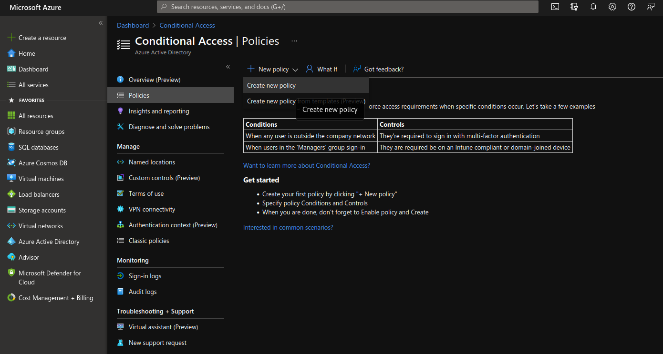Click the Virtual machines icon in sidebar

[x=11, y=179]
